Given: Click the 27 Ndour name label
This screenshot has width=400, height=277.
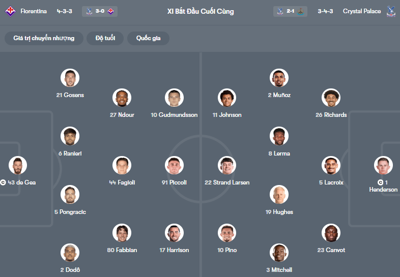Looking at the screenshot, I should (x=122, y=115).
